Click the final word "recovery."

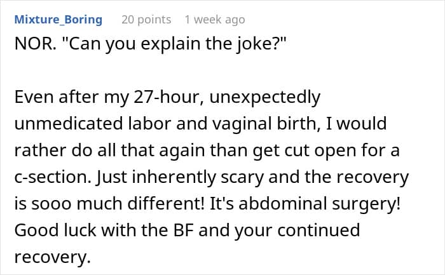pos(53,257)
